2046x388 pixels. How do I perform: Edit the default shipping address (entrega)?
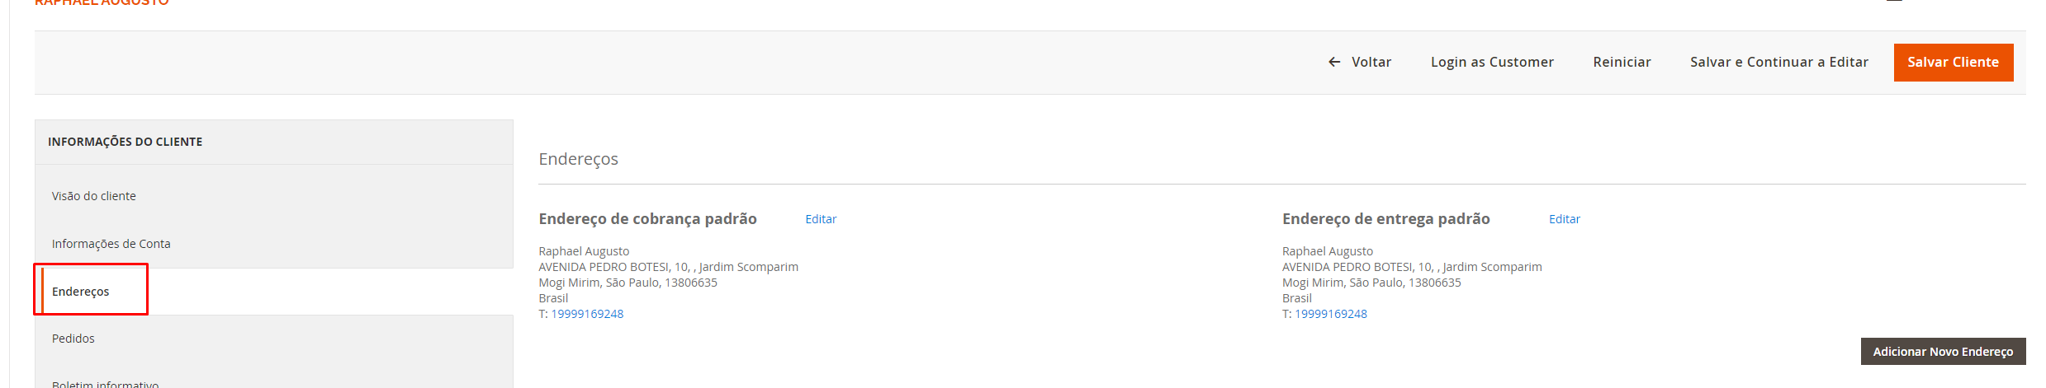[x=1564, y=219]
